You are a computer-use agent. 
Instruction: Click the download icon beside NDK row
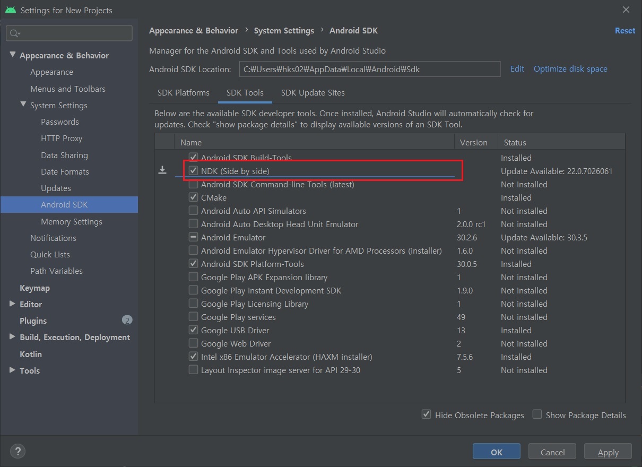[162, 170]
